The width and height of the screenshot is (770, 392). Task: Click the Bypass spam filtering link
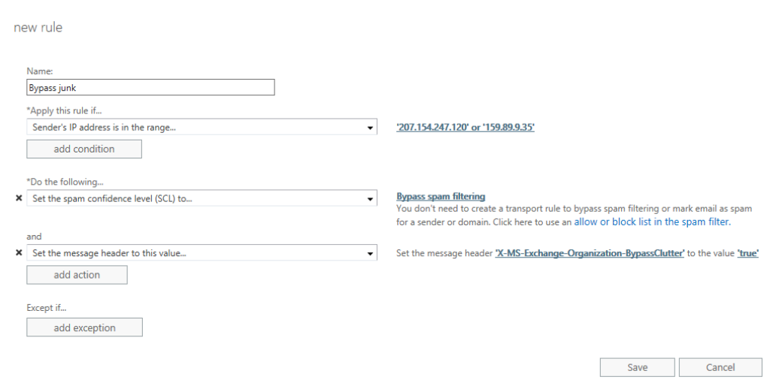pyautogui.click(x=441, y=197)
